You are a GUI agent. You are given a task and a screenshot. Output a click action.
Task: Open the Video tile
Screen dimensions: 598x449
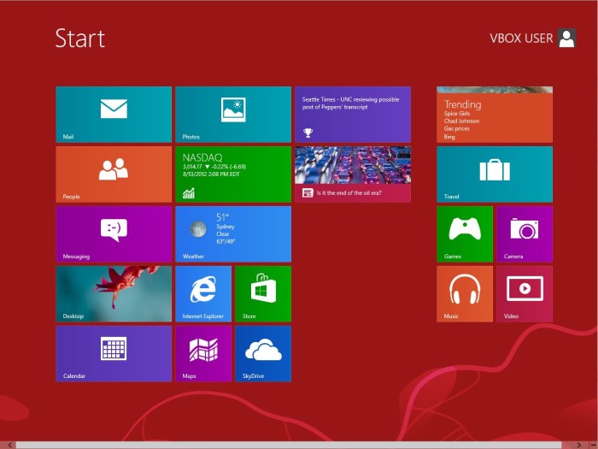tap(525, 294)
